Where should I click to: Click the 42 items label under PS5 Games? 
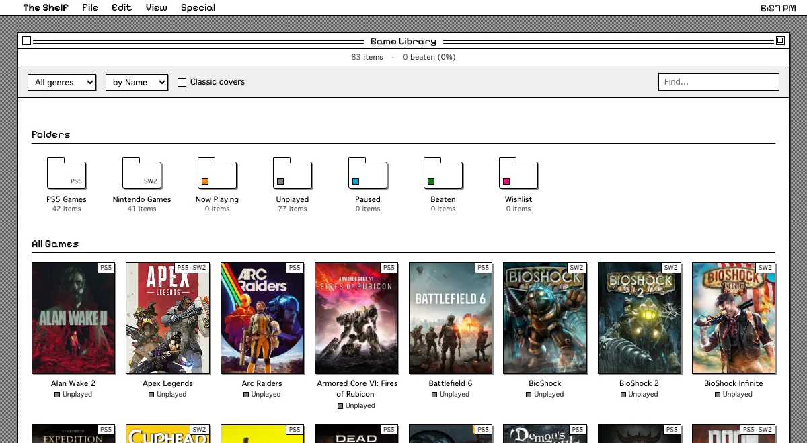[67, 209]
